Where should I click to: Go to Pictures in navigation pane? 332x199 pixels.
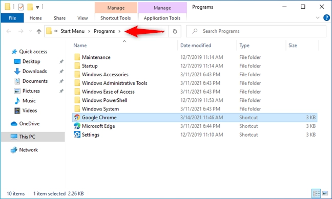31,91
